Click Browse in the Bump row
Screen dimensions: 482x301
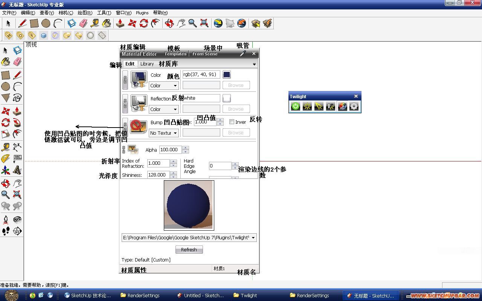coord(236,133)
